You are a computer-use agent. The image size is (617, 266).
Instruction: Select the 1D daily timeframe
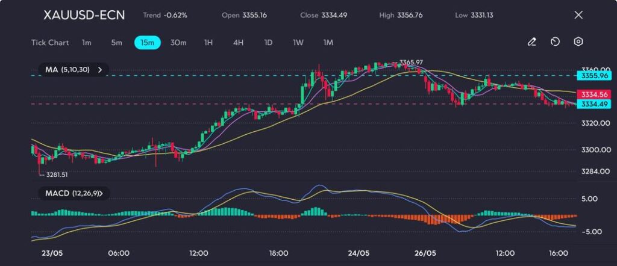(x=268, y=43)
